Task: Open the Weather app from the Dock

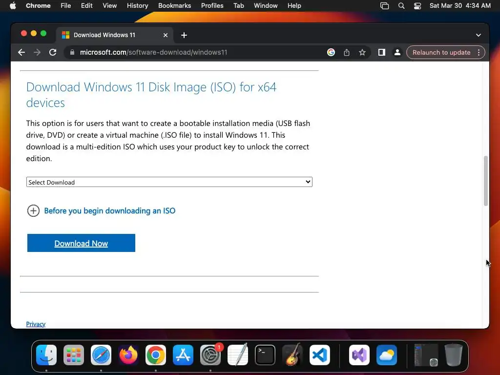Action: [x=387, y=355]
